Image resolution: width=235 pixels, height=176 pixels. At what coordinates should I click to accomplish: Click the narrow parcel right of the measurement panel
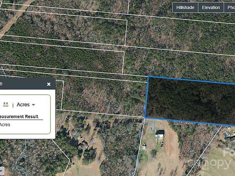(59, 95)
